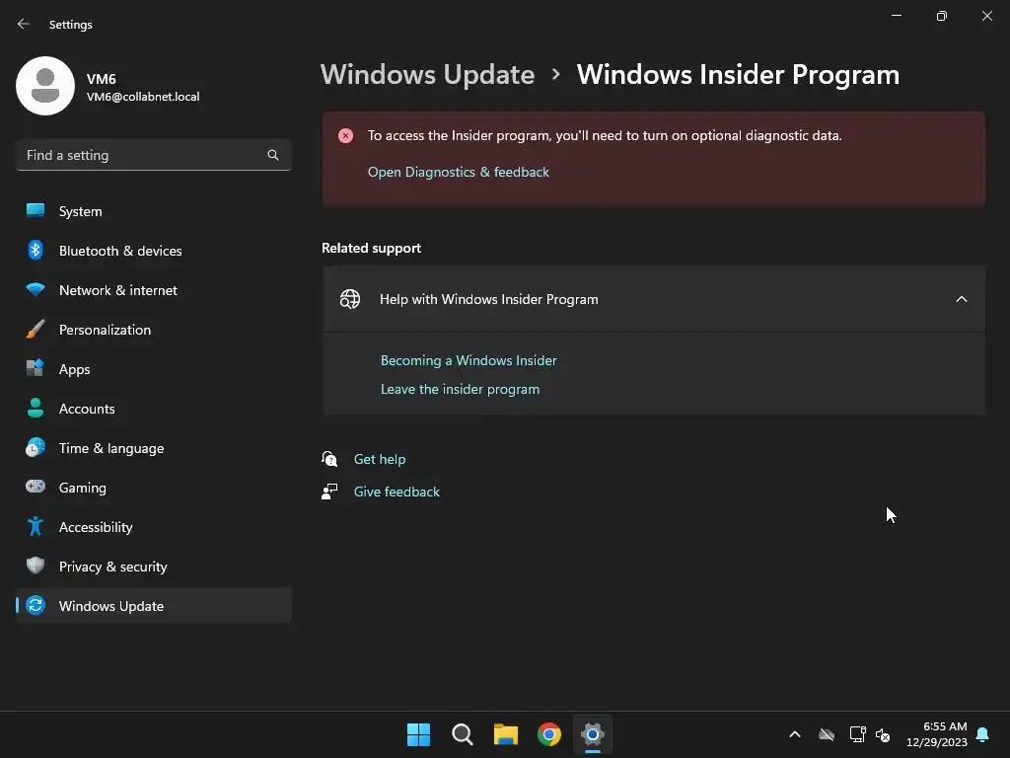Select Windows Update in the sidebar
This screenshot has width=1010, height=758.
point(154,606)
